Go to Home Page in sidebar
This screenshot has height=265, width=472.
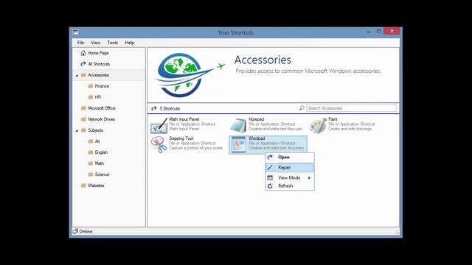[98, 53]
